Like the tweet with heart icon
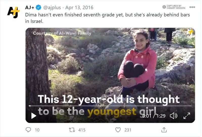The width and height of the screenshot is (202, 137). pyautogui.click(x=118, y=130)
